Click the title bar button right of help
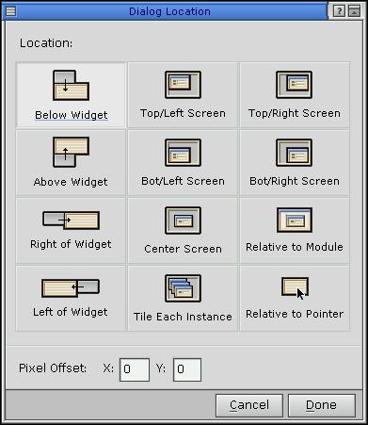This screenshot has width=368, height=425. coord(354,11)
